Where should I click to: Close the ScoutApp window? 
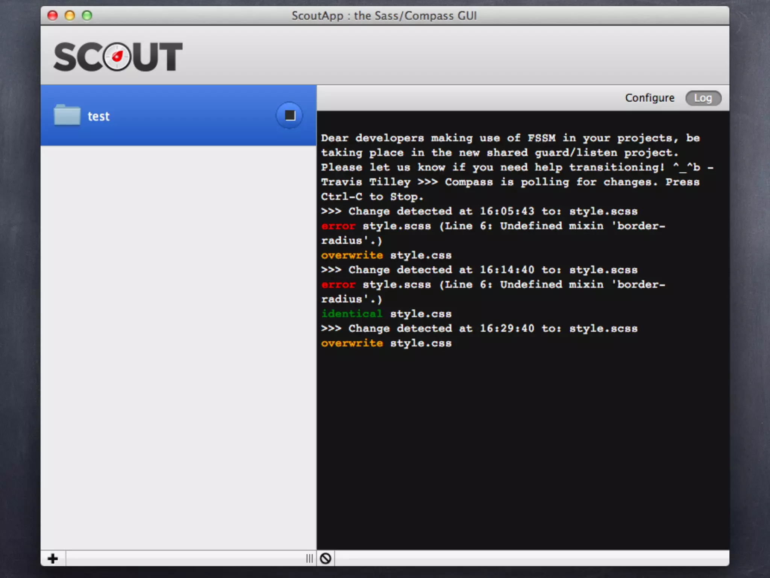tap(53, 15)
